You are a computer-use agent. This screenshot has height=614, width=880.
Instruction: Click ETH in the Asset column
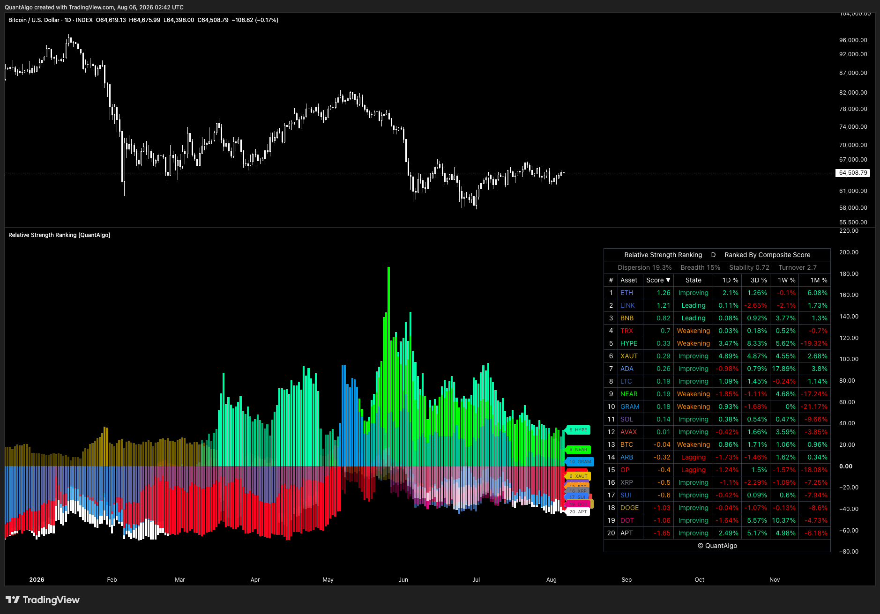click(x=626, y=293)
